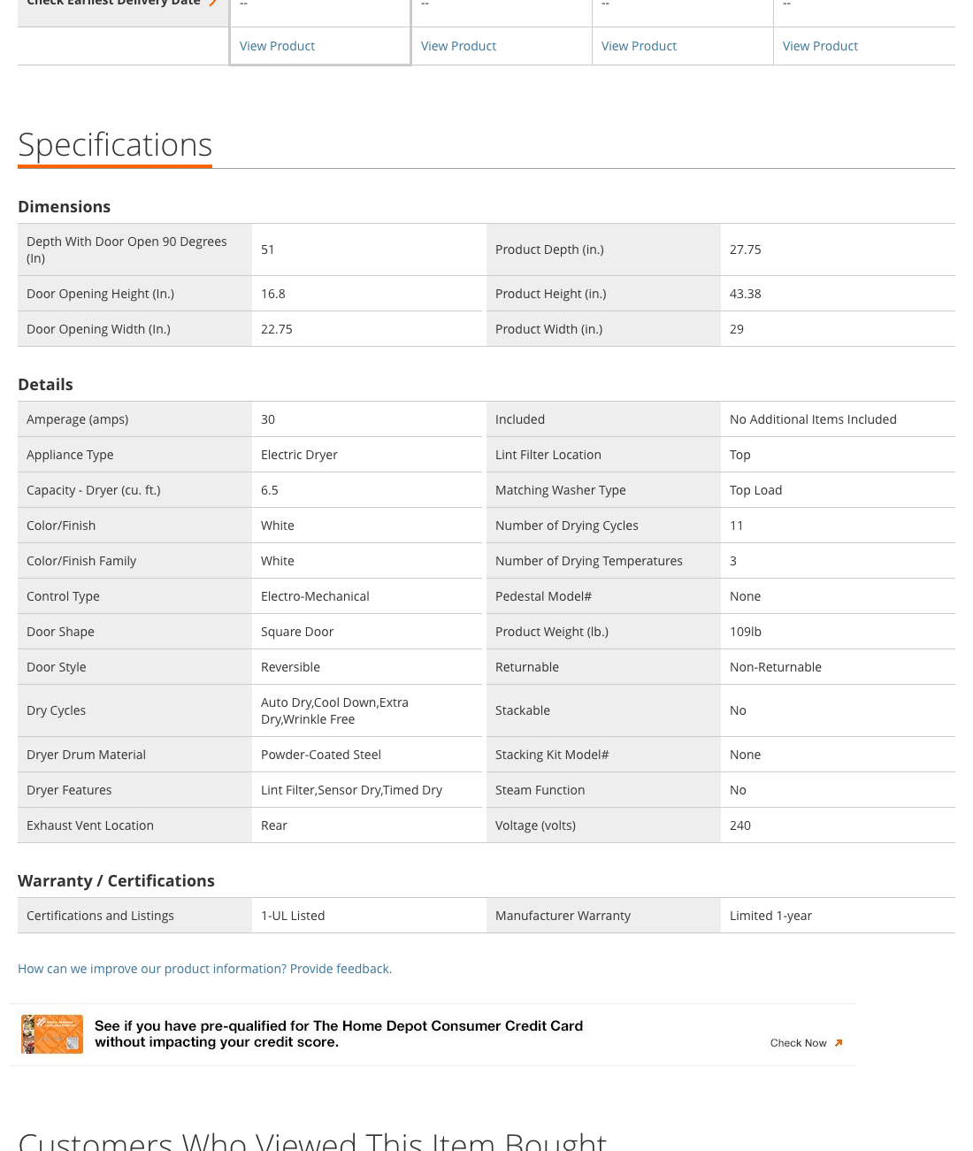This screenshot has width=973, height=1151.
Task: Click the Non-Returnable value cell
Action: tap(775, 667)
